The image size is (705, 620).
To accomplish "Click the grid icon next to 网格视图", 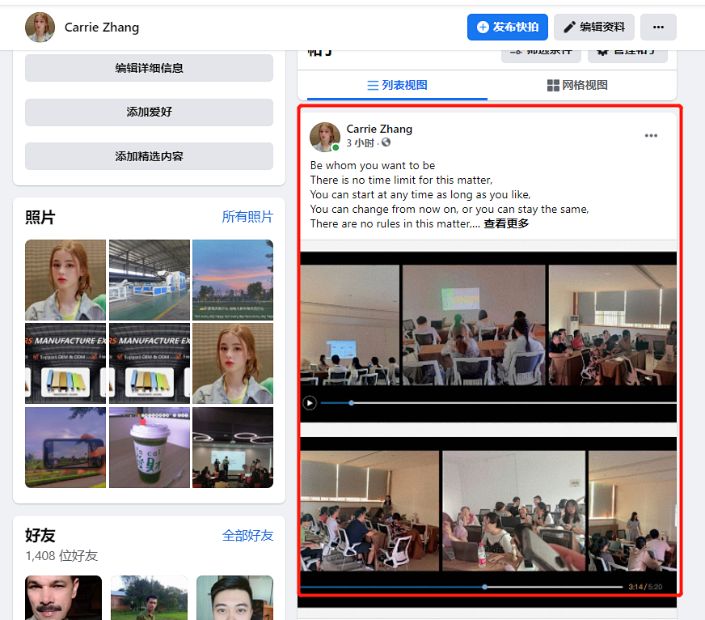I will (551, 84).
